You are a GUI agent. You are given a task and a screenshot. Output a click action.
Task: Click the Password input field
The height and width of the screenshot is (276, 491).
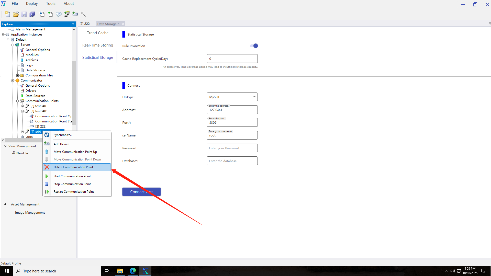pos(232,148)
